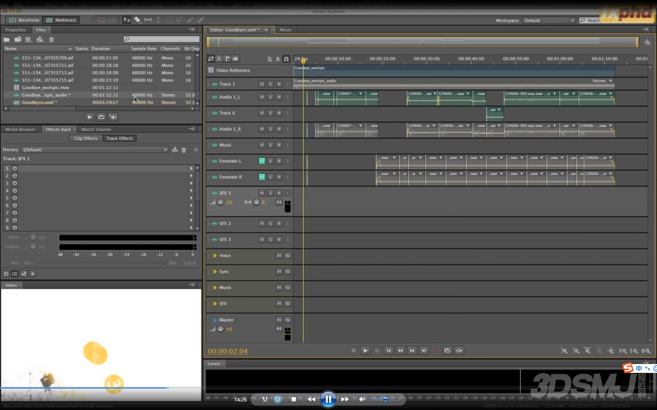657x410 pixels.
Task: Click the Track Effects button
Action: click(120, 138)
